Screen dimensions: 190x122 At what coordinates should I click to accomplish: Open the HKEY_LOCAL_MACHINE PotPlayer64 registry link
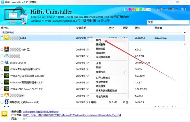(x=72, y=115)
